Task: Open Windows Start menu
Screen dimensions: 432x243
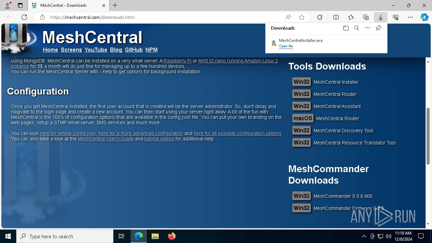Action: tap(8, 236)
